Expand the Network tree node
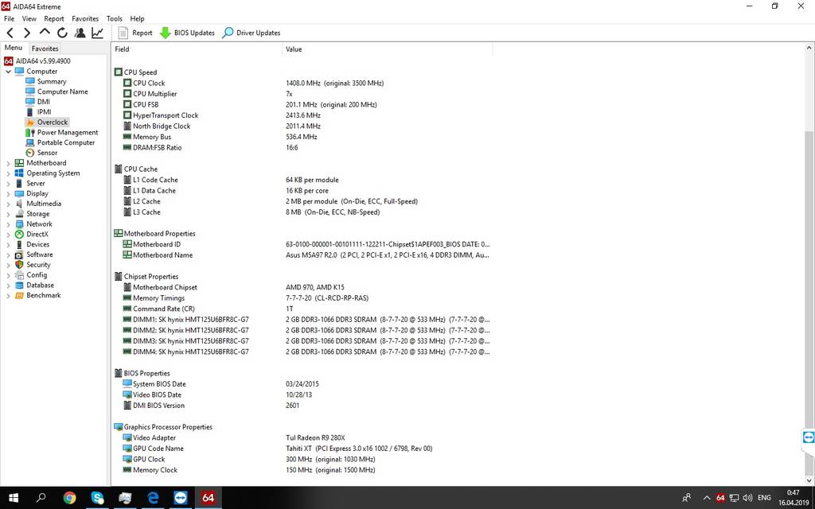 coord(8,224)
